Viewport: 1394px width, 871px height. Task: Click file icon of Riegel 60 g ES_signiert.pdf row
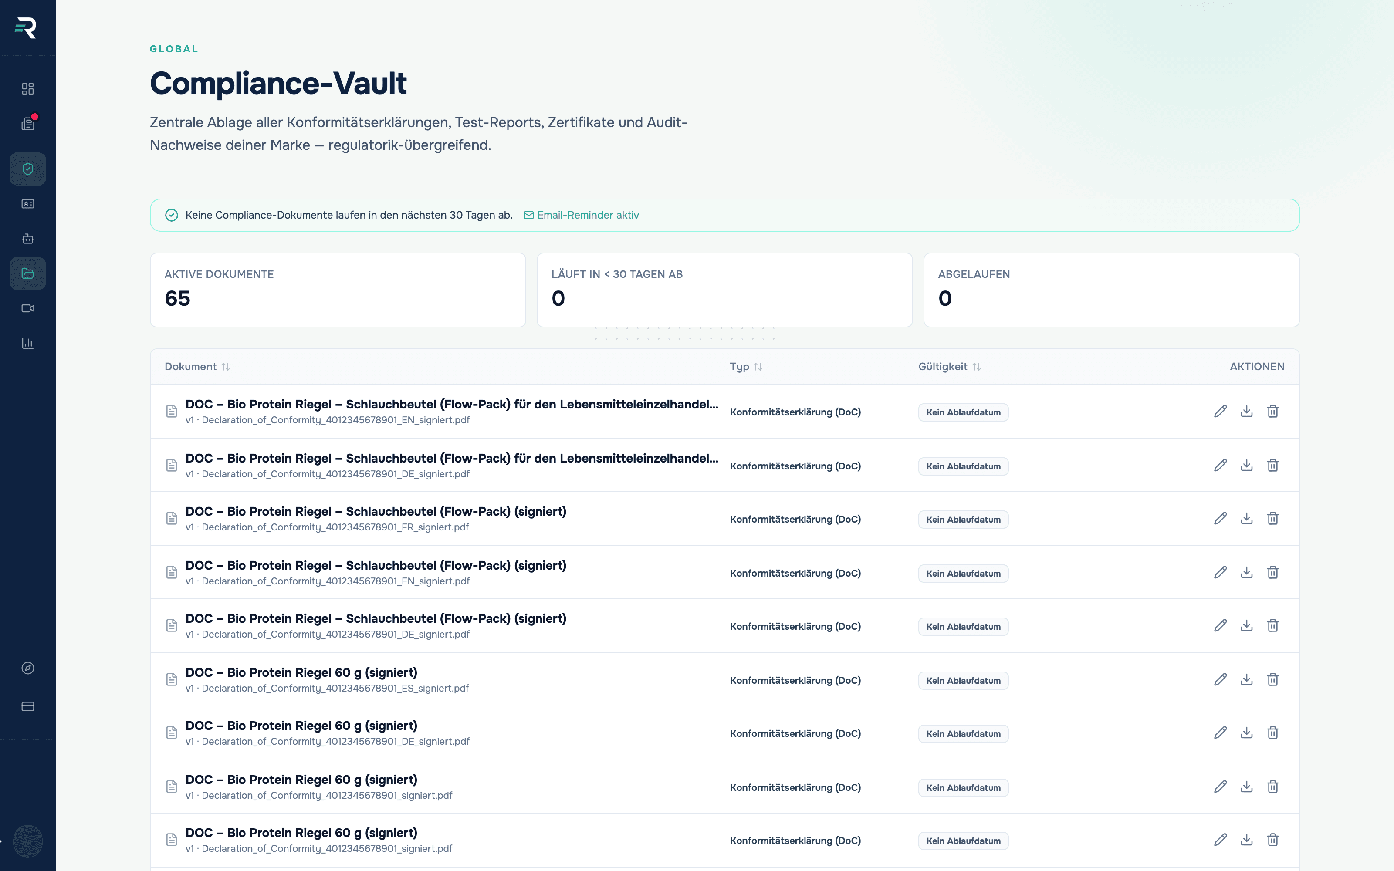click(171, 680)
